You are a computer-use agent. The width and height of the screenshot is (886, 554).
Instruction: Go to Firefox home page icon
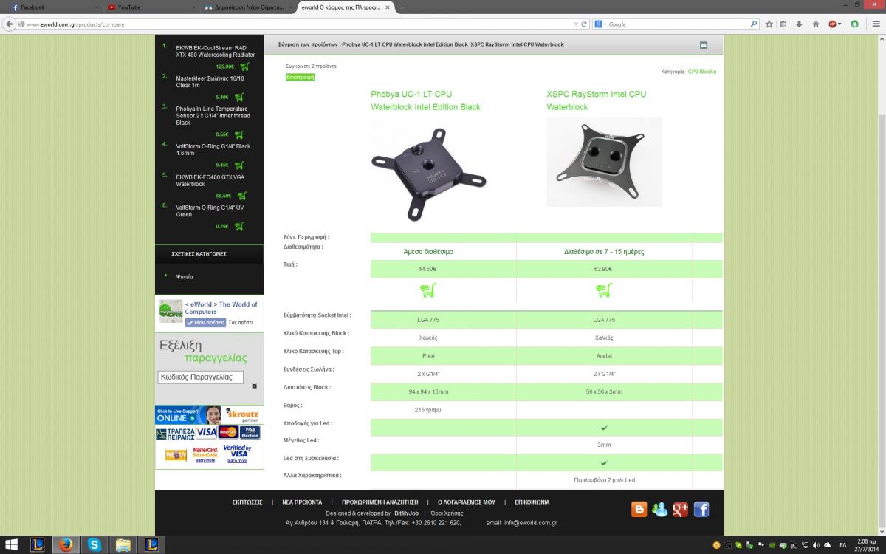click(814, 24)
